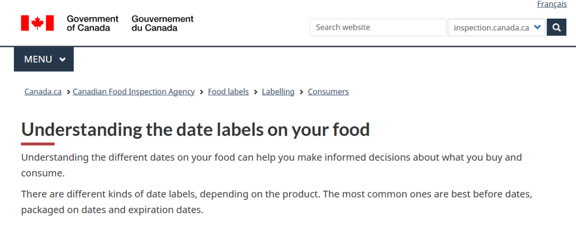The height and width of the screenshot is (236, 576).
Task: Click the Government of Canada English wordmark
Action: [x=92, y=23]
